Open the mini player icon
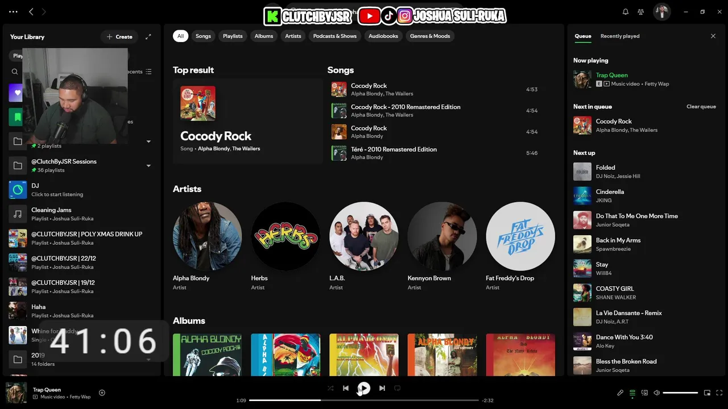 [708, 393]
